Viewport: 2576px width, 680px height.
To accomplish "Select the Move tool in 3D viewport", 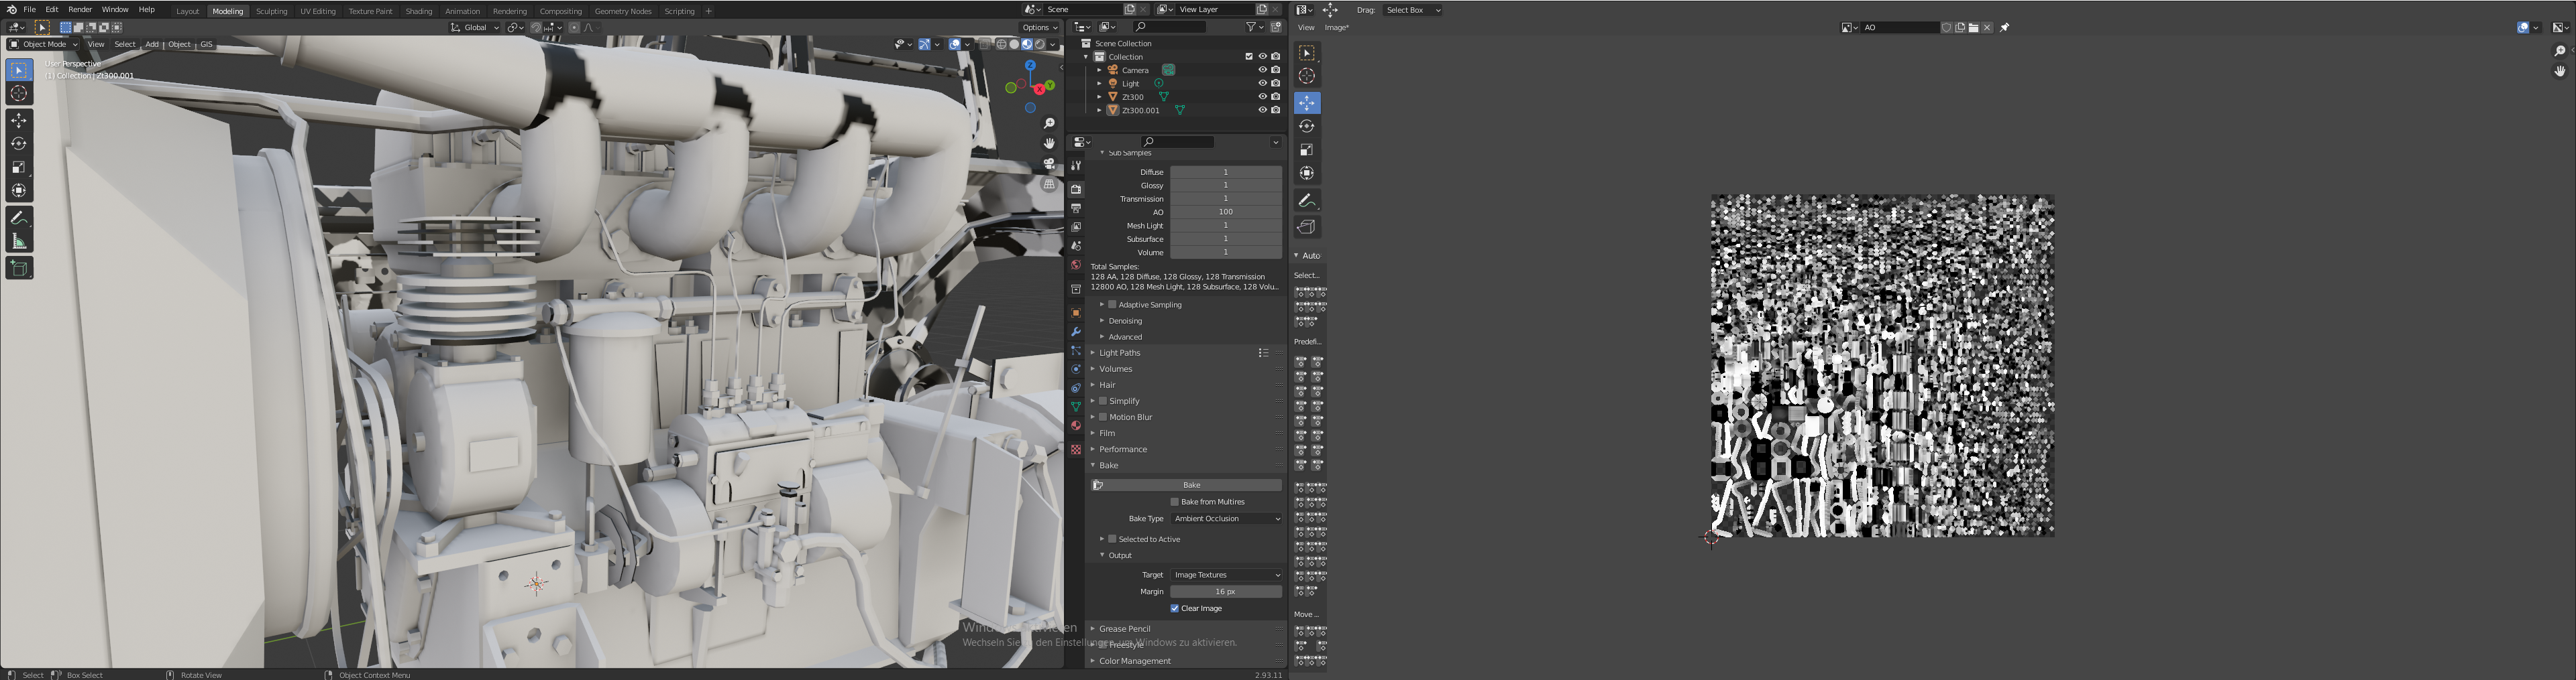I will tap(19, 121).
